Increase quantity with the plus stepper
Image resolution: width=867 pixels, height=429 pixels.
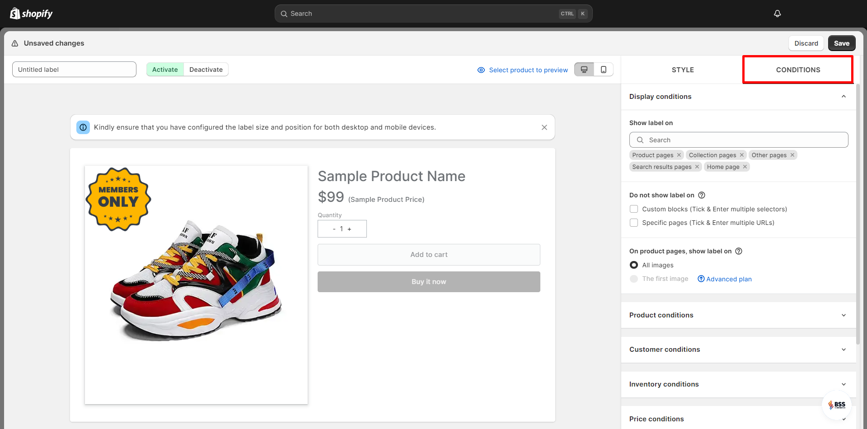click(x=349, y=228)
